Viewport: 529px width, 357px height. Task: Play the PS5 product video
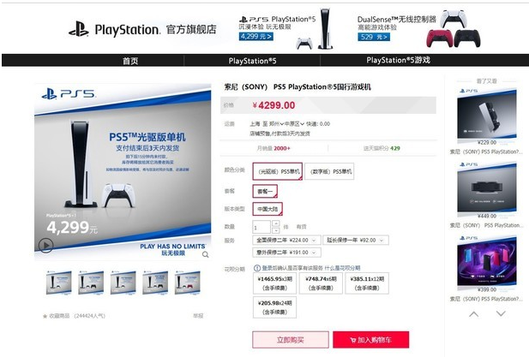[x=46, y=245]
